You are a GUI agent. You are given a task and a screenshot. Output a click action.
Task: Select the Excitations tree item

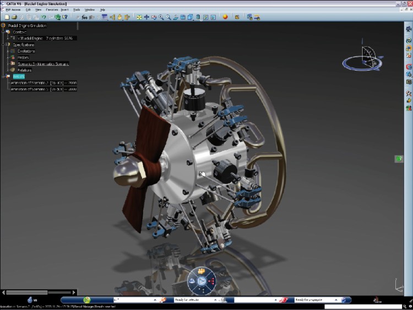tap(26, 51)
